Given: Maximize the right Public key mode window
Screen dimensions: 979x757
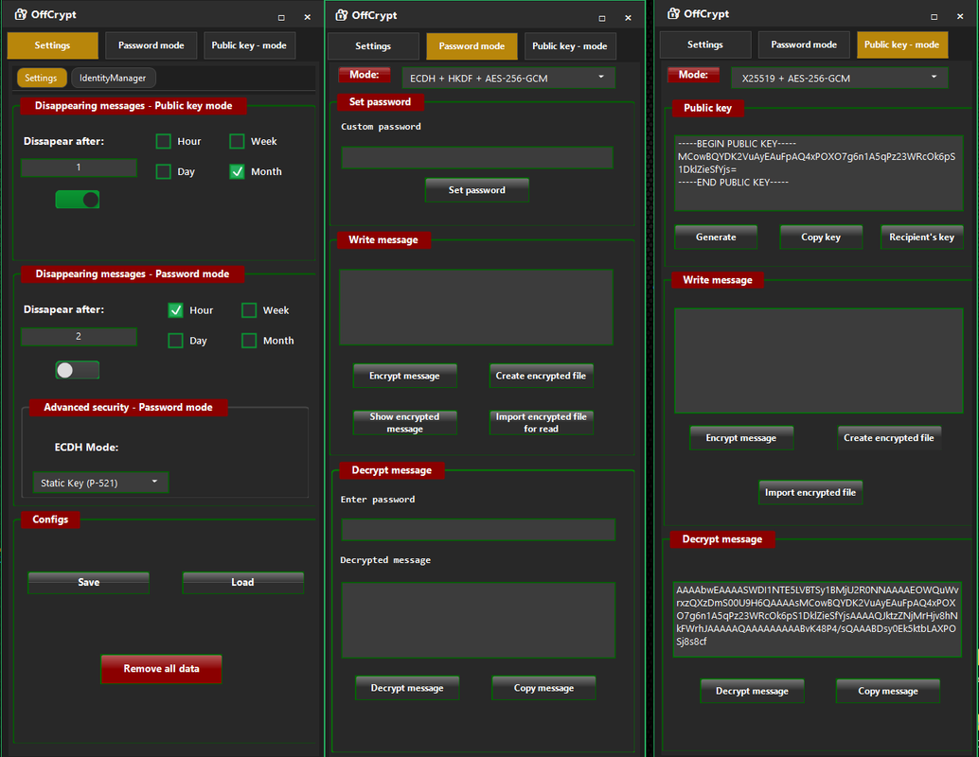Looking at the screenshot, I should tap(934, 17).
